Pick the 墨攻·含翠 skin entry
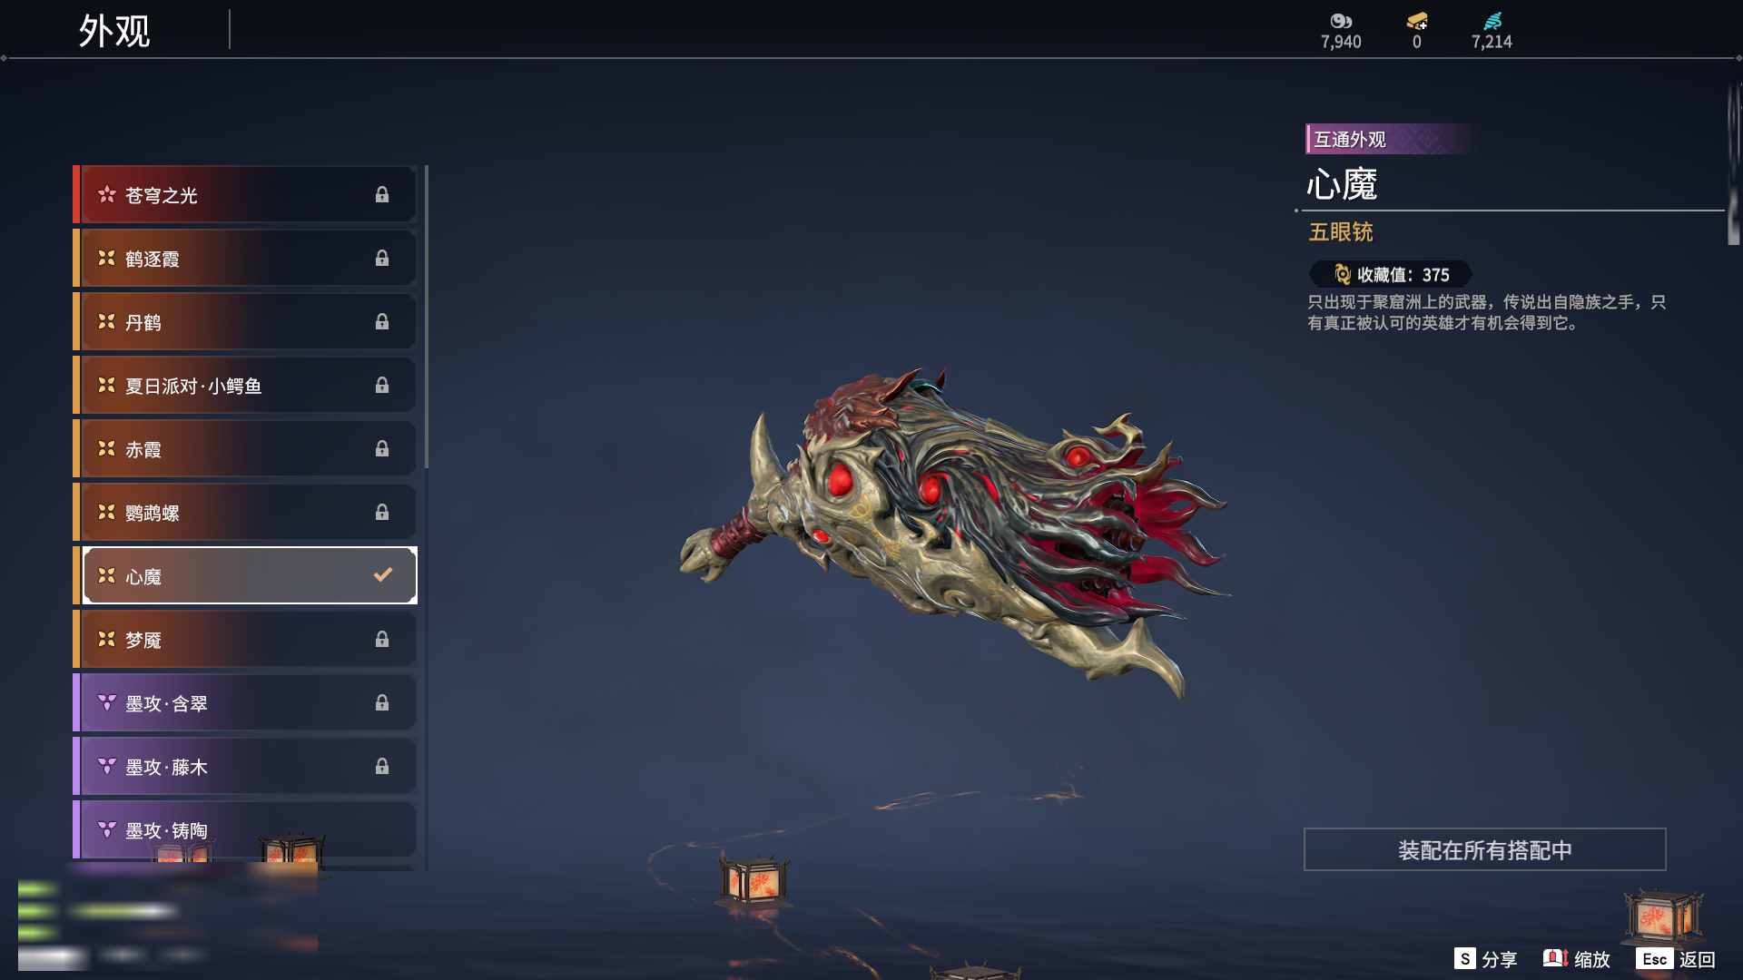Image resolution: width=1743 pixels, height=980 pixels. click(245, 703)
